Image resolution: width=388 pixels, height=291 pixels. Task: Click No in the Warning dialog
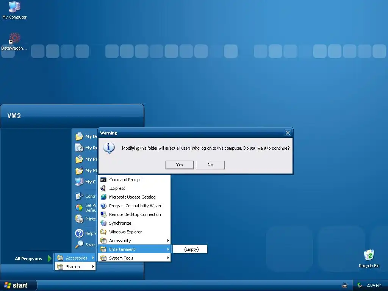210,165
